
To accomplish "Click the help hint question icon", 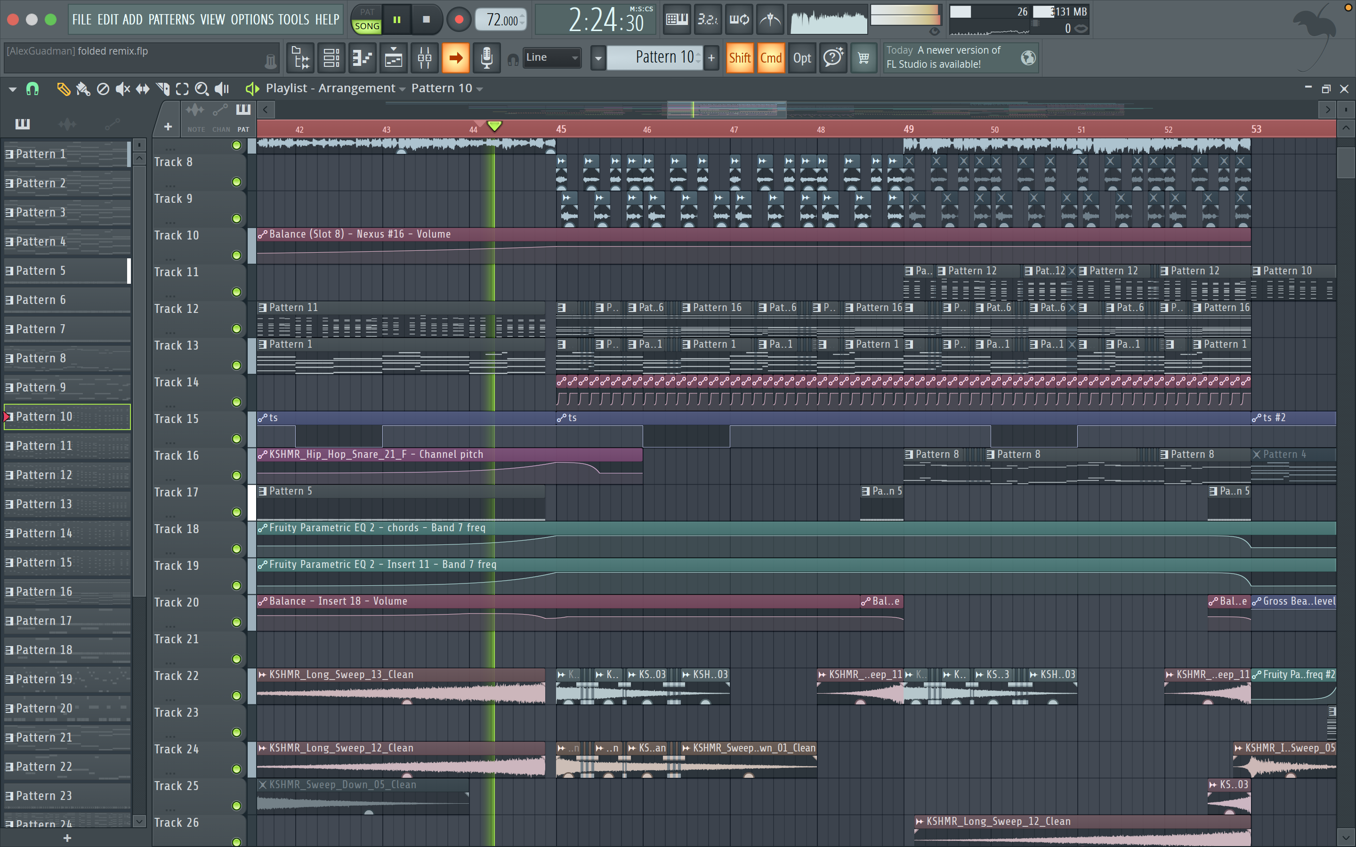I will point(833,58).
